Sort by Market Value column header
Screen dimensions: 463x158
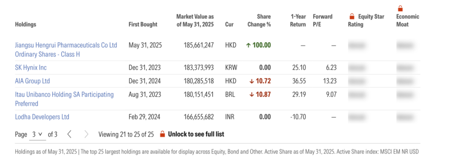pos(195,21)
